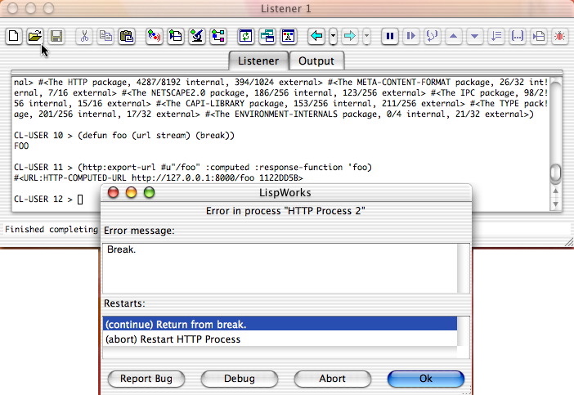
Task: Click the backtrace list icon
Action: click(496, 36)
